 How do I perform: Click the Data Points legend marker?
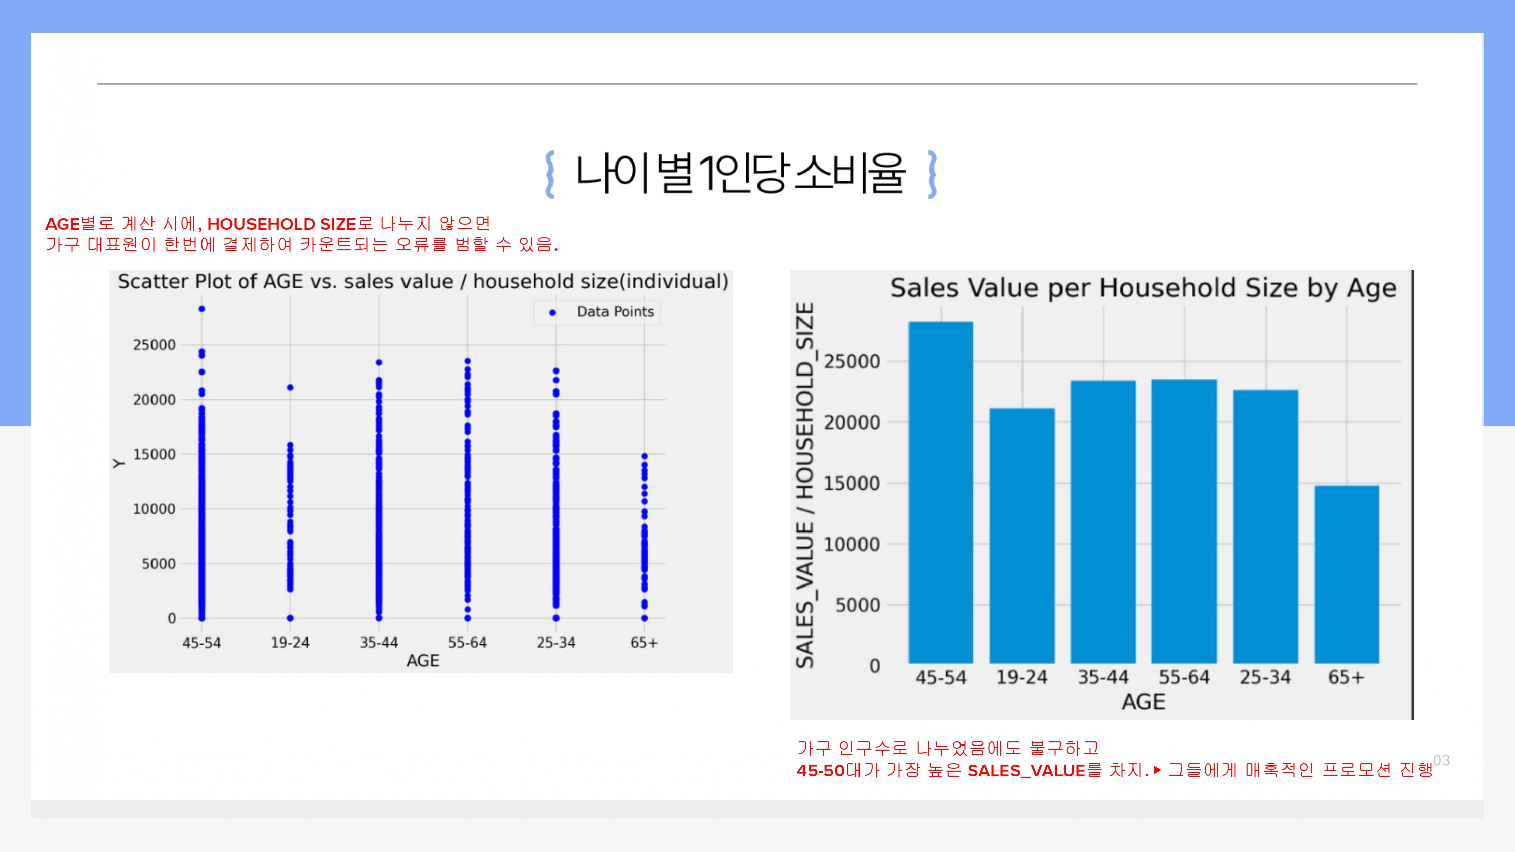tap(552, 313)
